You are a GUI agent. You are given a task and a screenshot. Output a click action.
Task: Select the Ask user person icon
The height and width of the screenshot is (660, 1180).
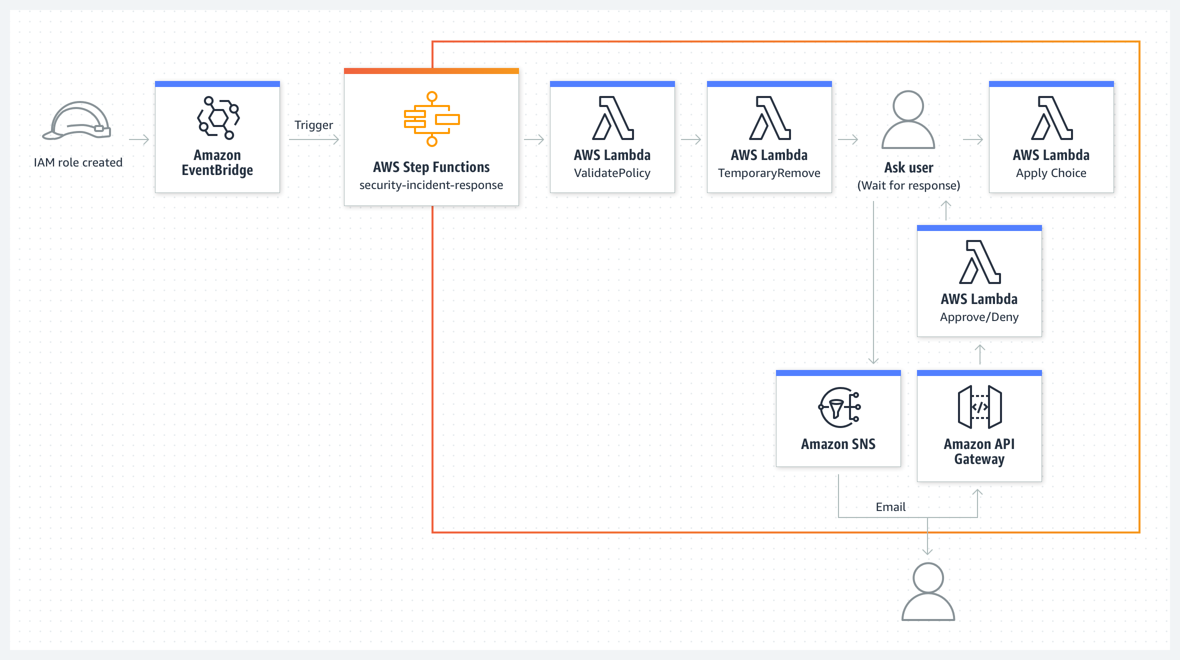[908, 120]
